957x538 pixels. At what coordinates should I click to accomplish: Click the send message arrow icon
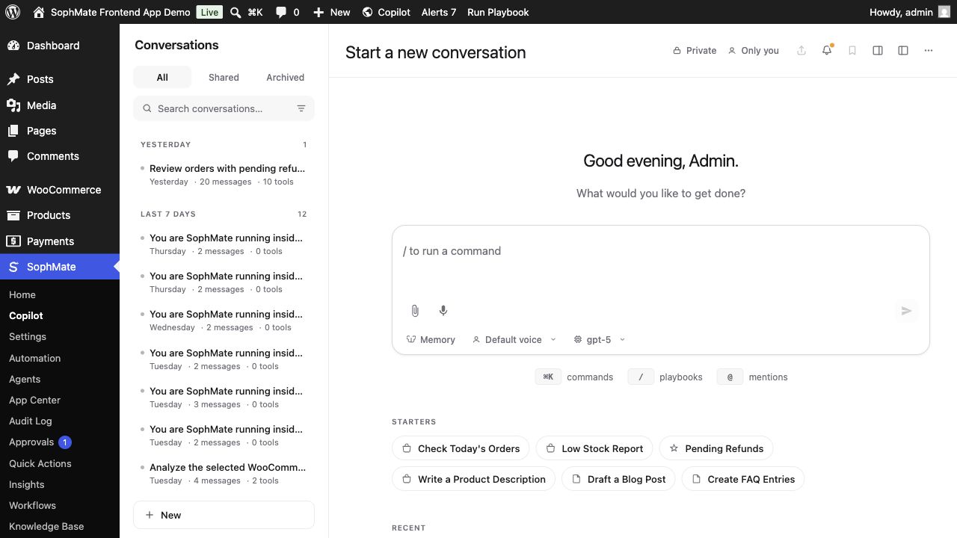(x=906, y=311)
